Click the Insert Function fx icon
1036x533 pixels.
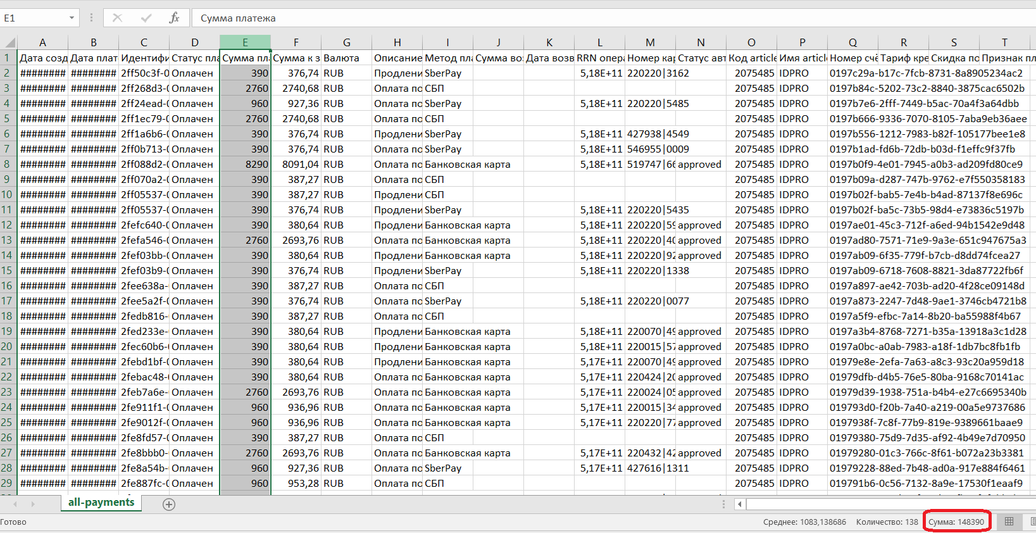[x=175, y=18]
